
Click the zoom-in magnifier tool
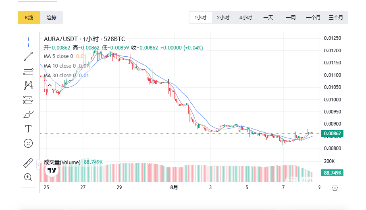pyautogui.click(x=28, y=177)
